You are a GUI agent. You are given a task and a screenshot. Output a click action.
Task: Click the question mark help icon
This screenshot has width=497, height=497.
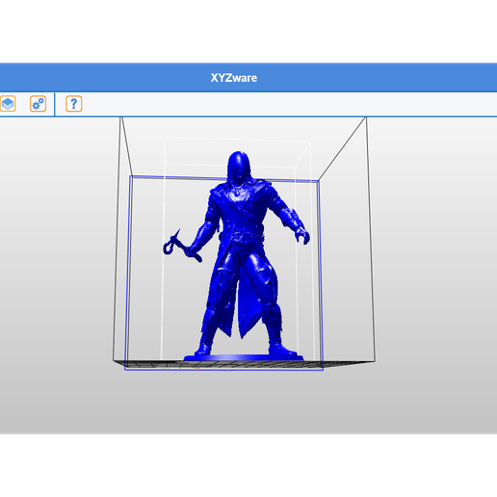point(74,104)
